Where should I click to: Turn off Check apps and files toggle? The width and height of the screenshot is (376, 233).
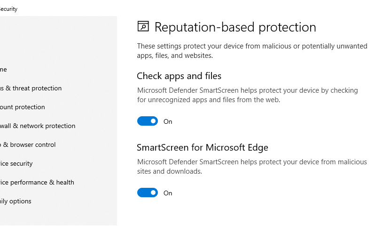(148, 121)
